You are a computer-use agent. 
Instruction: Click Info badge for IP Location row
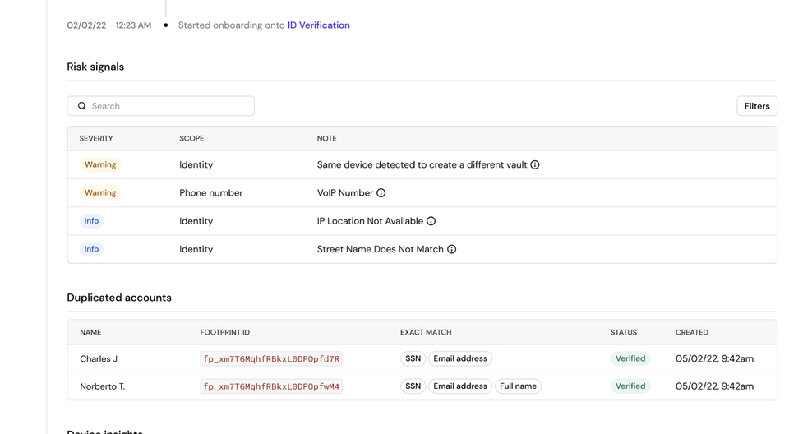(91, 221)
